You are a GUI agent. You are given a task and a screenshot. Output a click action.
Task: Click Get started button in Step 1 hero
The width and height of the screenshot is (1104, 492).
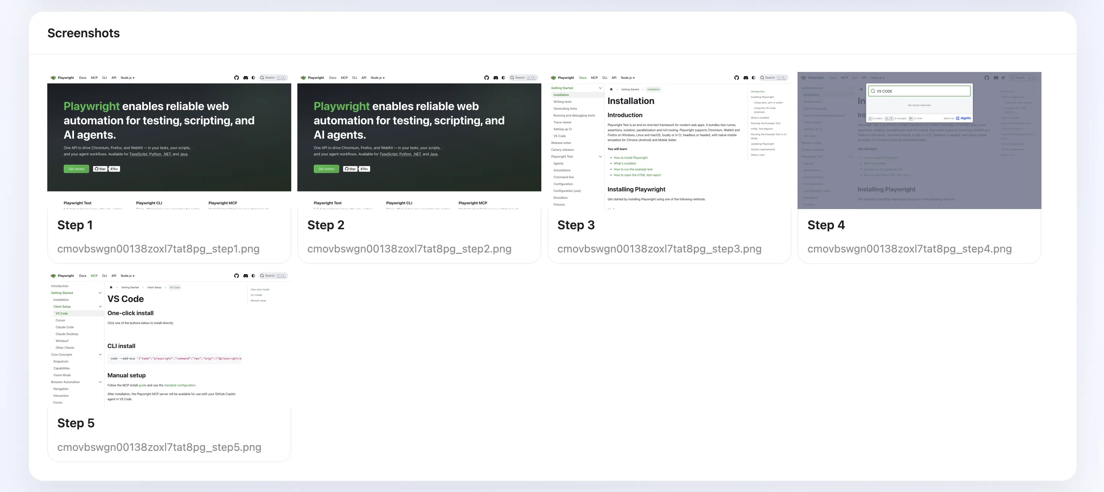[x=76, y=169]
